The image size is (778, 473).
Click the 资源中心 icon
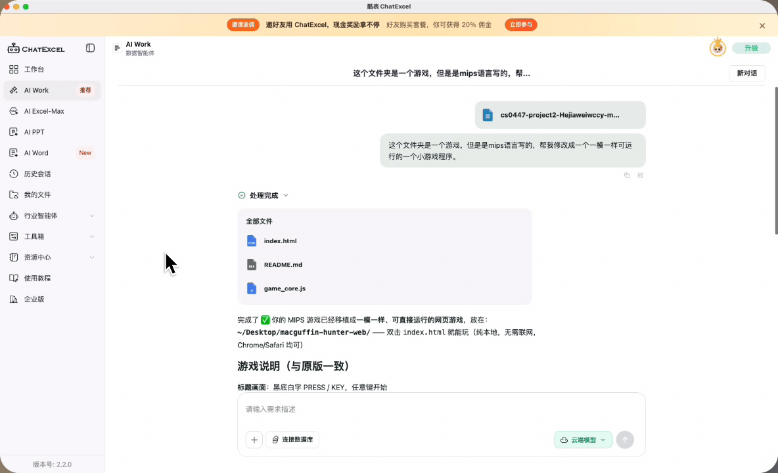click(x=14, y=258)
